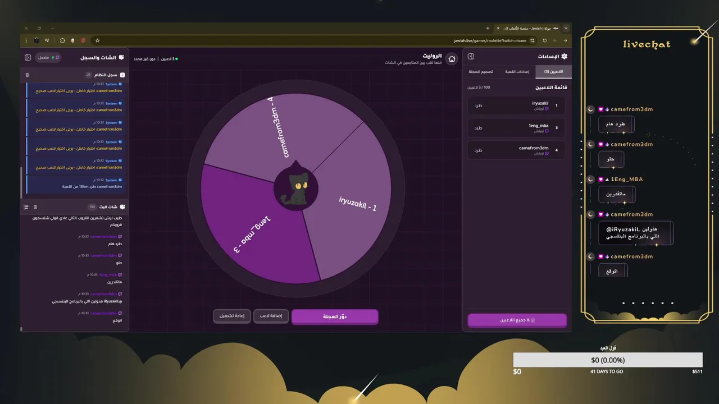Viewport: 719px width, 404px height.
Task: Click player name 1eng_mba in players list
Action: (x=539, y=126)
